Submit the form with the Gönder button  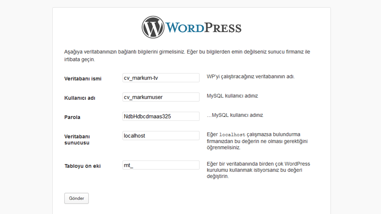pos(76,198)
